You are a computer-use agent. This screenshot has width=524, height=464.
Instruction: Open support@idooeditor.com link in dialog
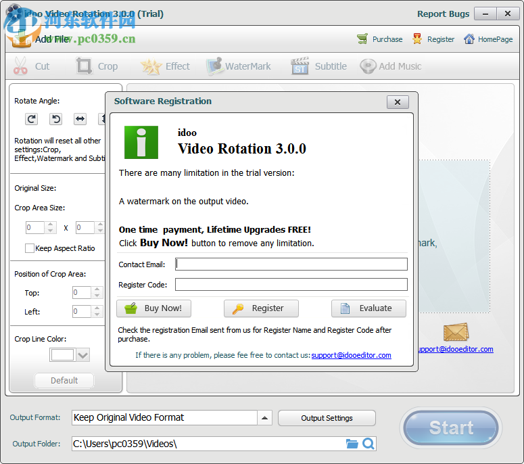pyautogui.click(x=351, y=355)
